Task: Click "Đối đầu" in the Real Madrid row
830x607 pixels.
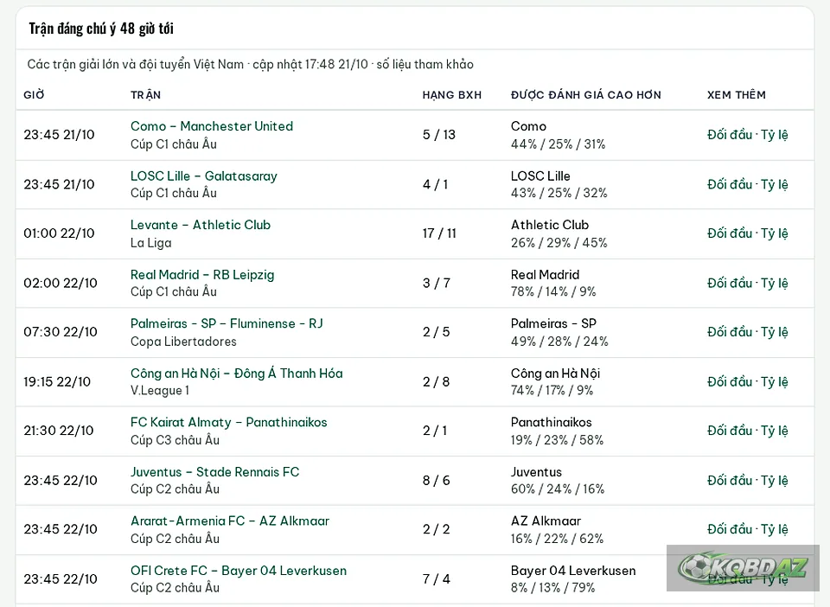Action: [730, 283]
